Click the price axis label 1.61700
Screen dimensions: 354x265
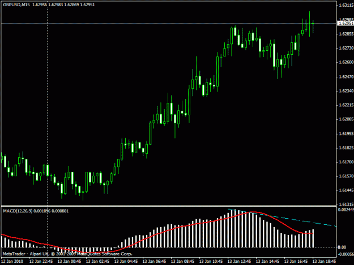(346, 162)
